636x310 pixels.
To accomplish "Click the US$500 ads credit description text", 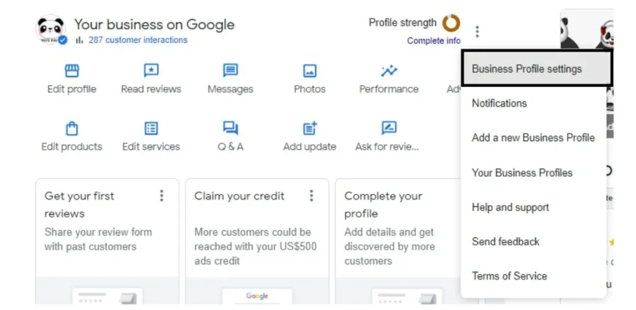I will (255, 247).
